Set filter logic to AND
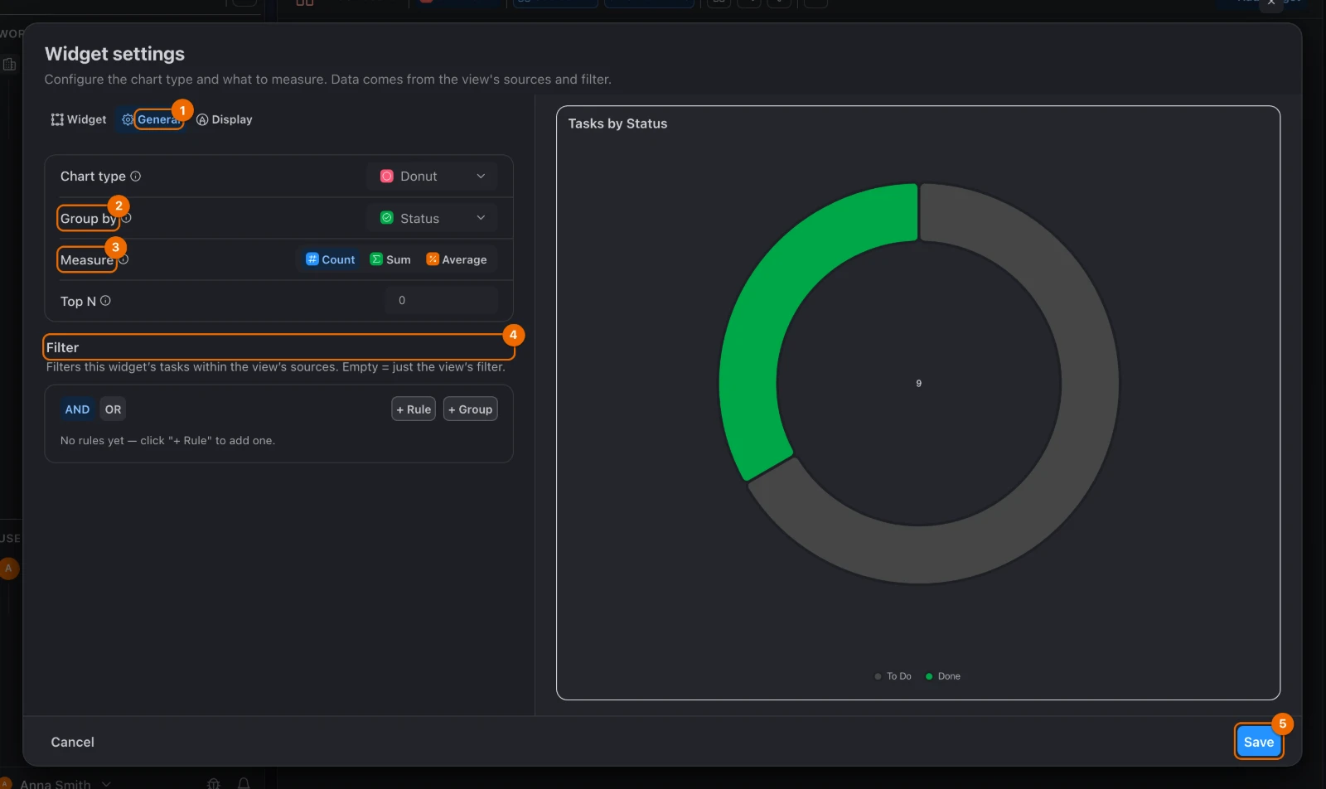1326x789 pixels. [x=77, y=409]
